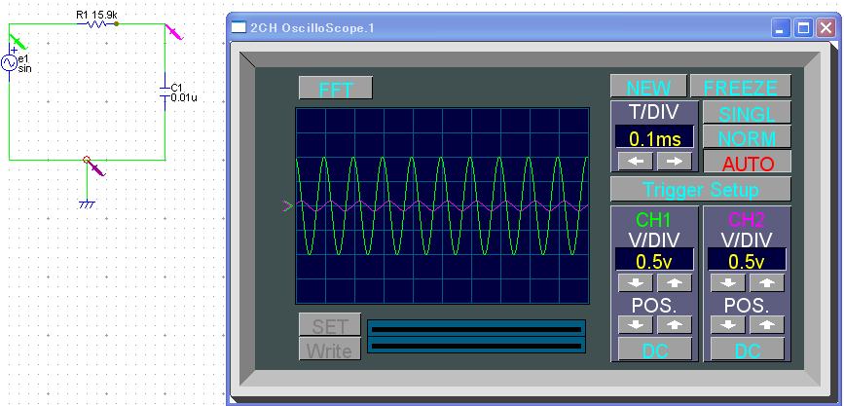Select resistor R1 15.9k symbol
The image size is (844, 406).
[97, 23]
